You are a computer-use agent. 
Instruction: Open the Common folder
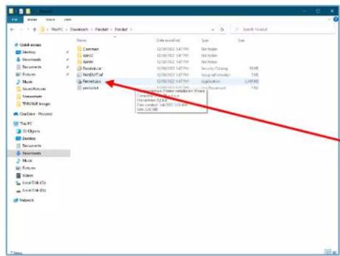pos(88,49)
